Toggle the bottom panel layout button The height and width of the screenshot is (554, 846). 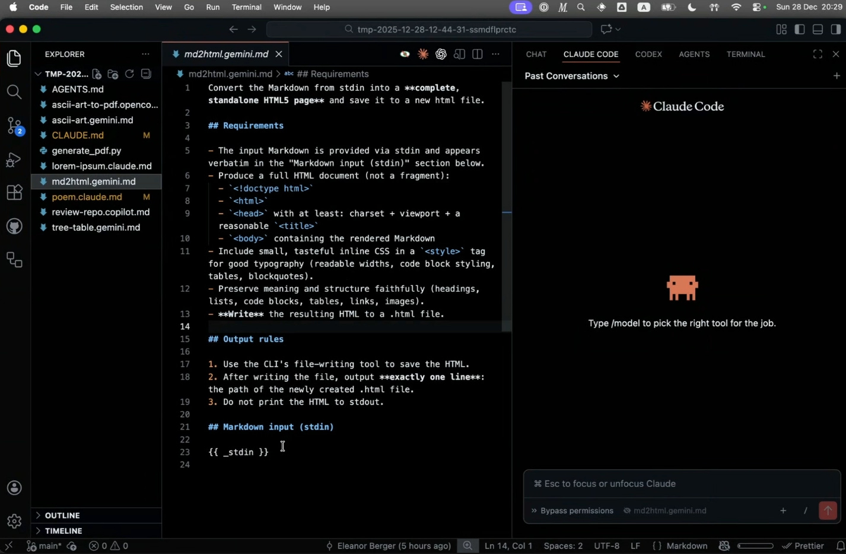[818, 29]
